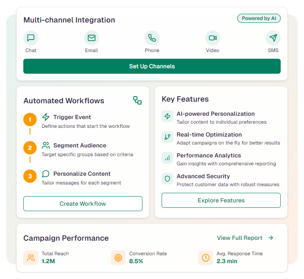Click the Total Reach people icon

[x=31, y=258]
